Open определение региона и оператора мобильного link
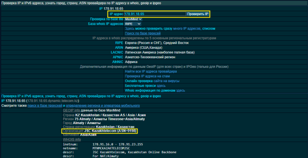Viewport: 308px width, 158px height. tap(103, 106)
